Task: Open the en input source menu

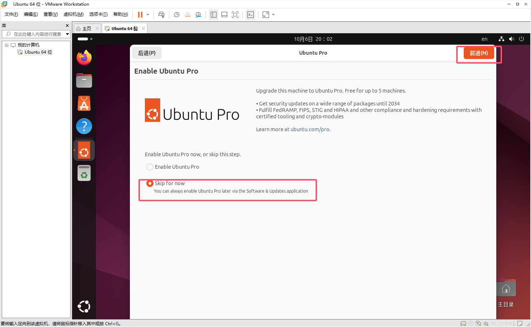Action: point(484,39)
